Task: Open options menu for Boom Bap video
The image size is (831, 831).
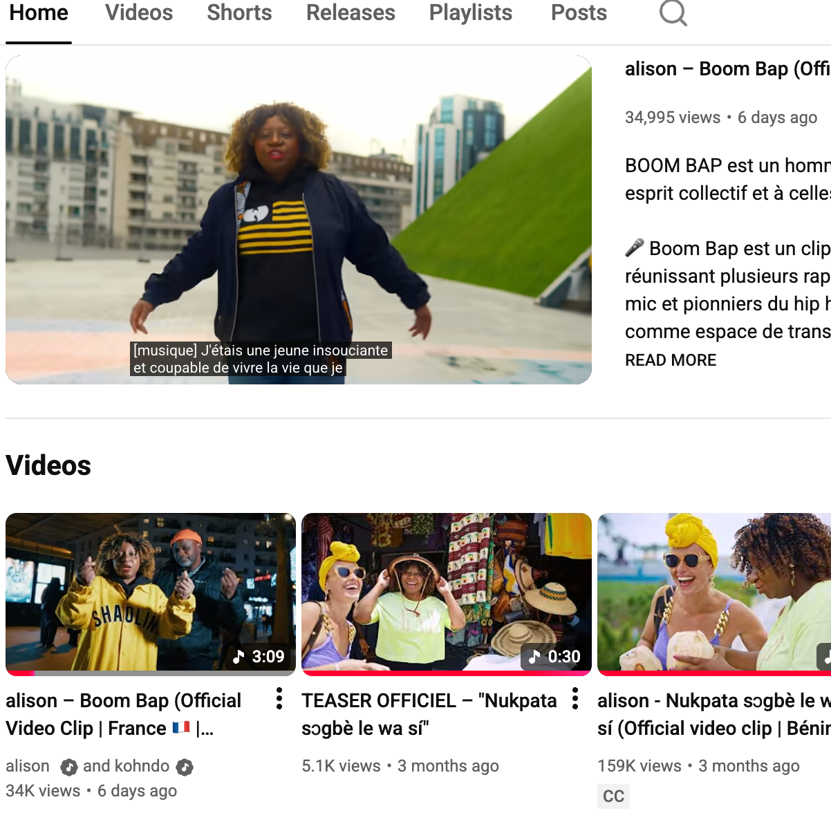Action: coord(279,699)
